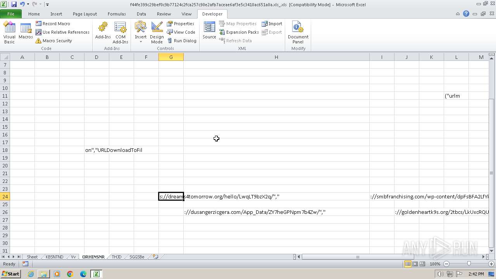This screenshot has height=279, width=496.
Task: Click the Undo button
Action: pyautogui.click(x=22, y=4)
